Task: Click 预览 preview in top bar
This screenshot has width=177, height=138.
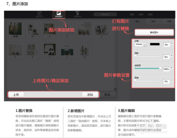Action: 132,15
